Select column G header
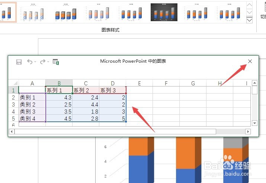The height and width of the screenshot is (183, 266). coord(193,83)
